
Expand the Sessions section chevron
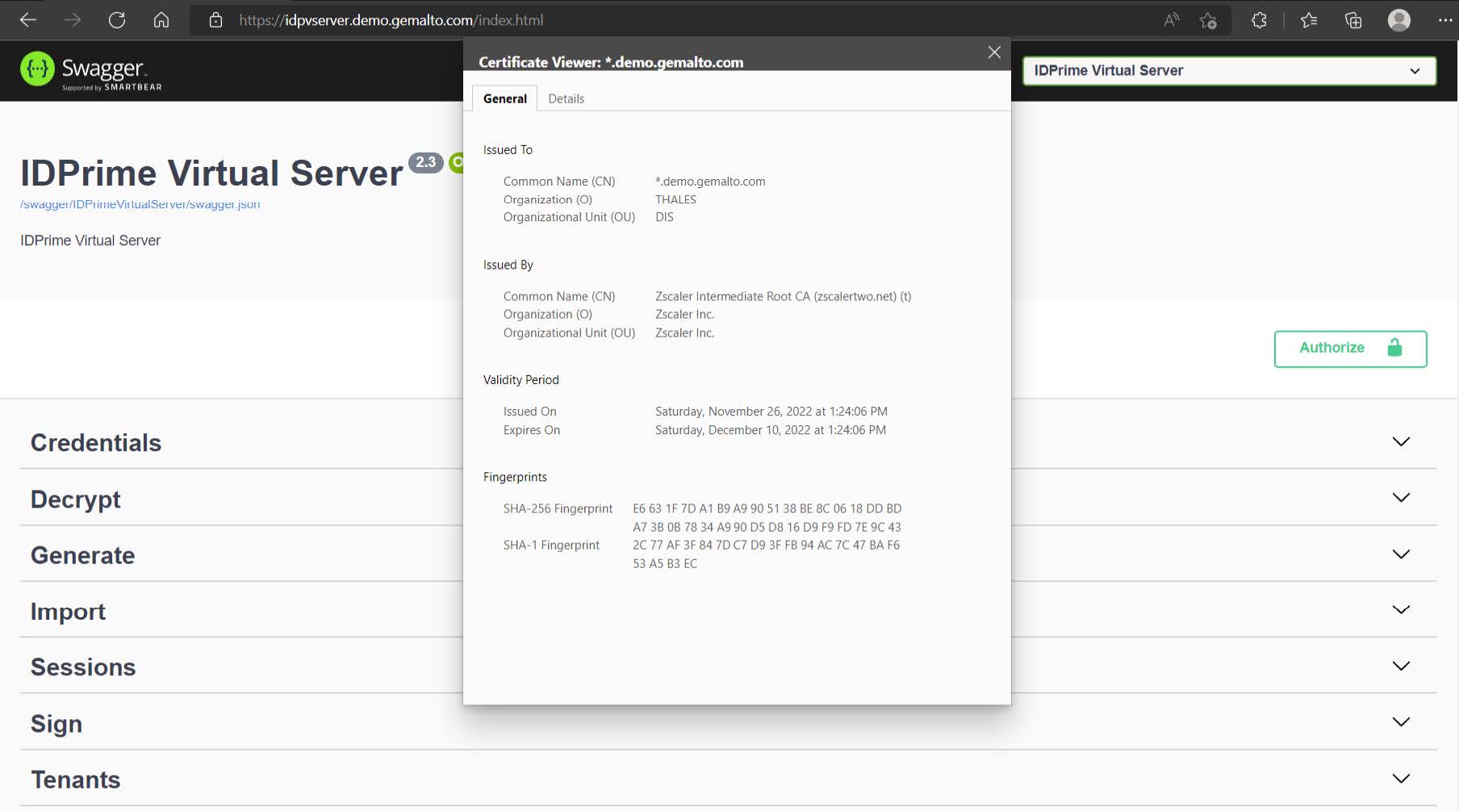1401,666
